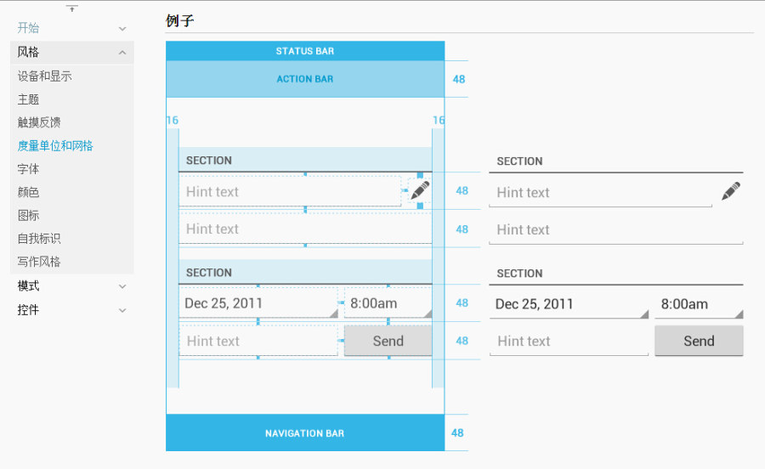Expand the 模式 section in sidebar
Screen dimensions: 765x469
pos(122,286)
